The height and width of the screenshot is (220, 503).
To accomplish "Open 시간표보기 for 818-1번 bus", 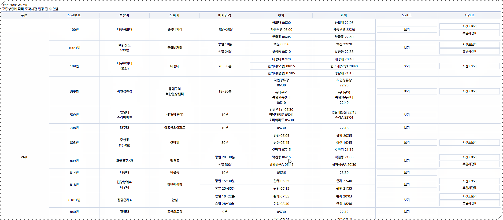I will pyautogui.click(x=469, y=197).
